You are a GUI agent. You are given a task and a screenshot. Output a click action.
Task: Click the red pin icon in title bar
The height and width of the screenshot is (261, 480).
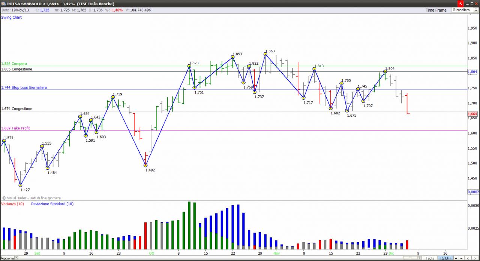[460, 3]
